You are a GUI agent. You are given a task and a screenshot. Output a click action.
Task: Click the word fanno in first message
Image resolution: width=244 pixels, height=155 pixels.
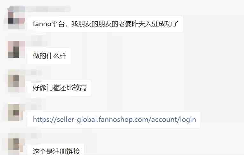(42, 24)
